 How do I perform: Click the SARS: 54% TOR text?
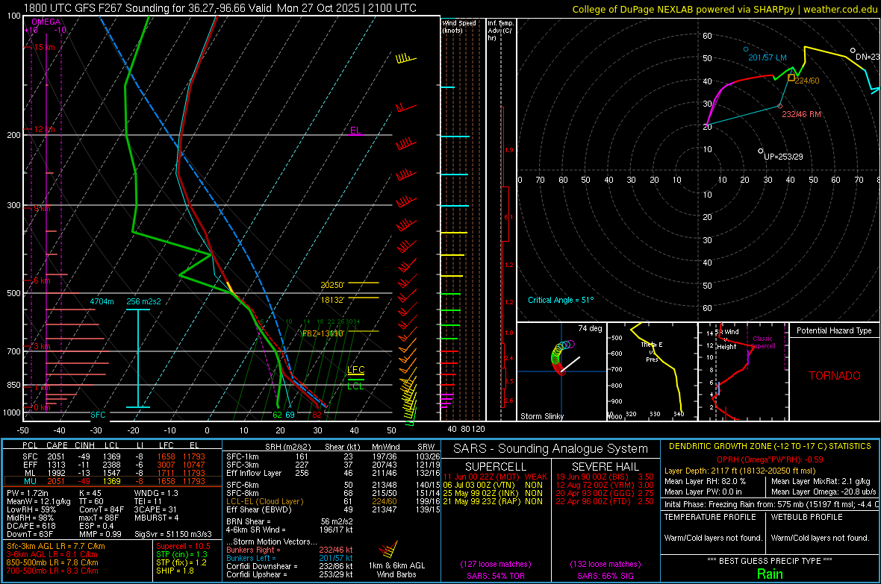(496, 576)
